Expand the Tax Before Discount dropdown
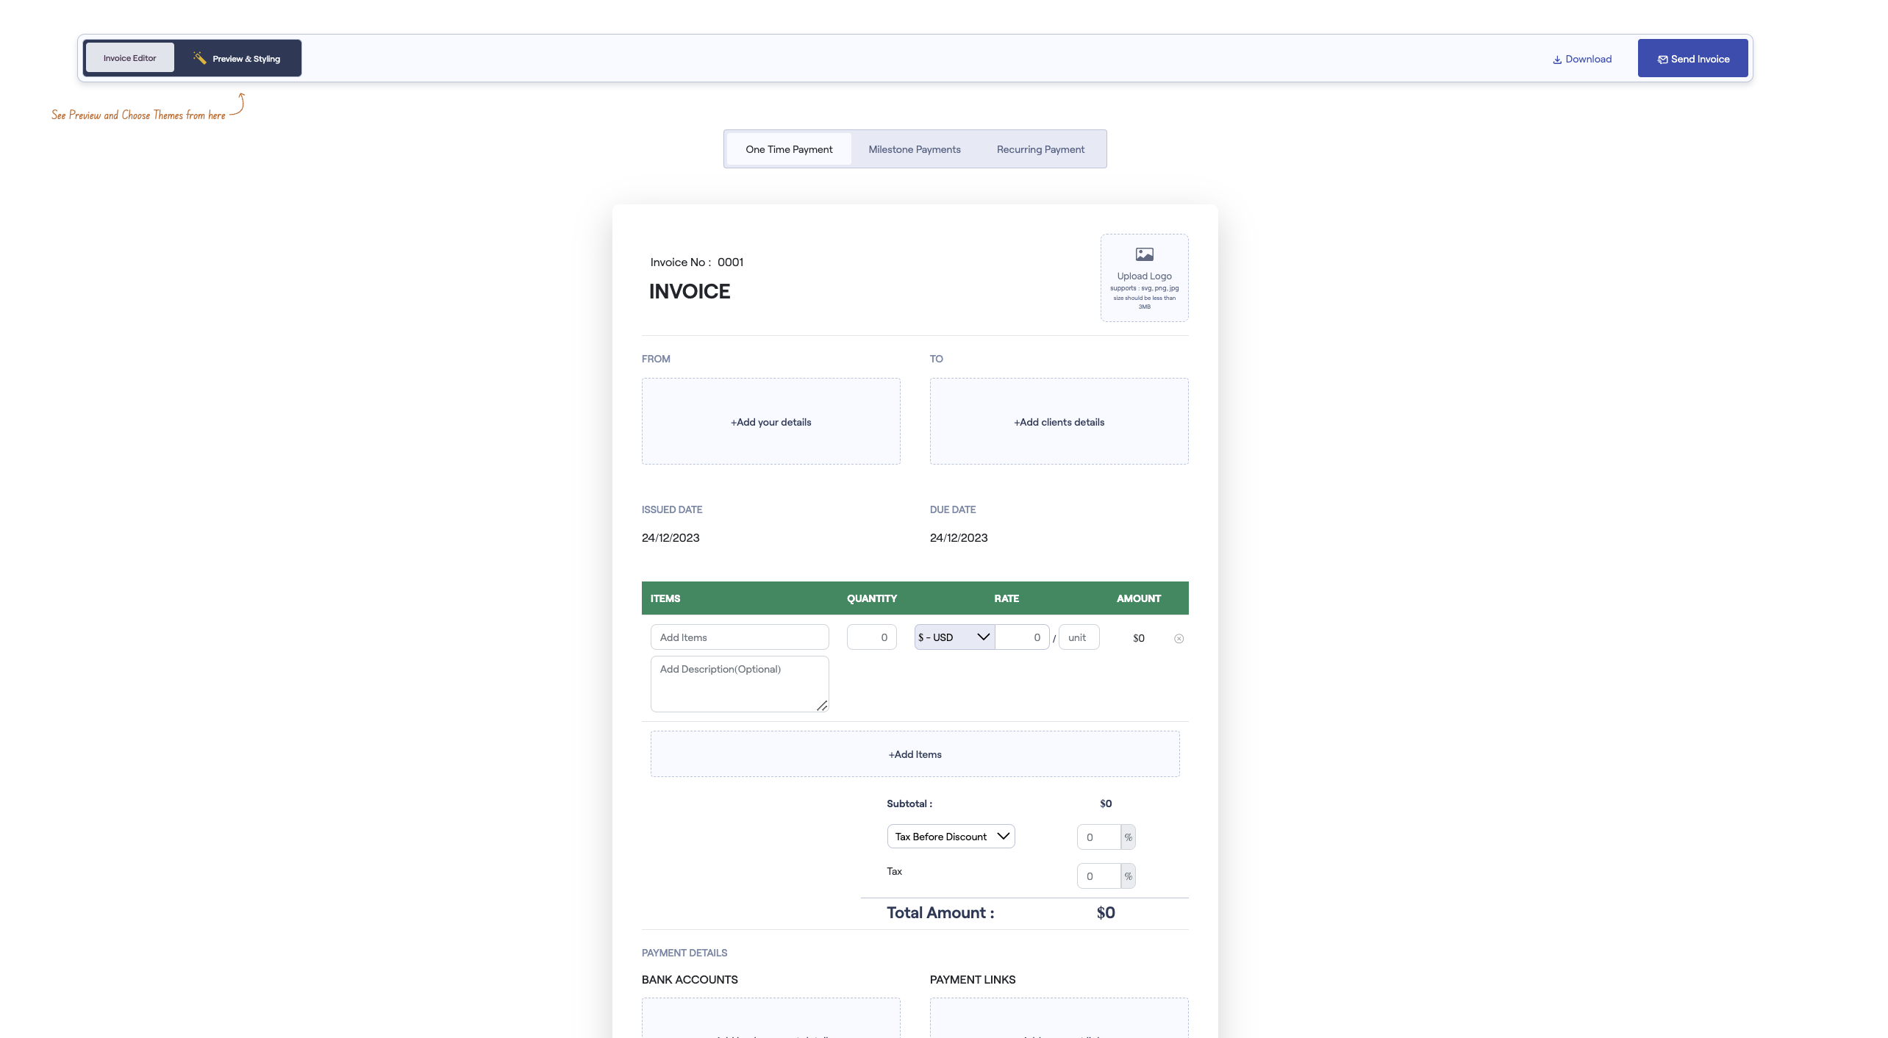 coord(950,837)
